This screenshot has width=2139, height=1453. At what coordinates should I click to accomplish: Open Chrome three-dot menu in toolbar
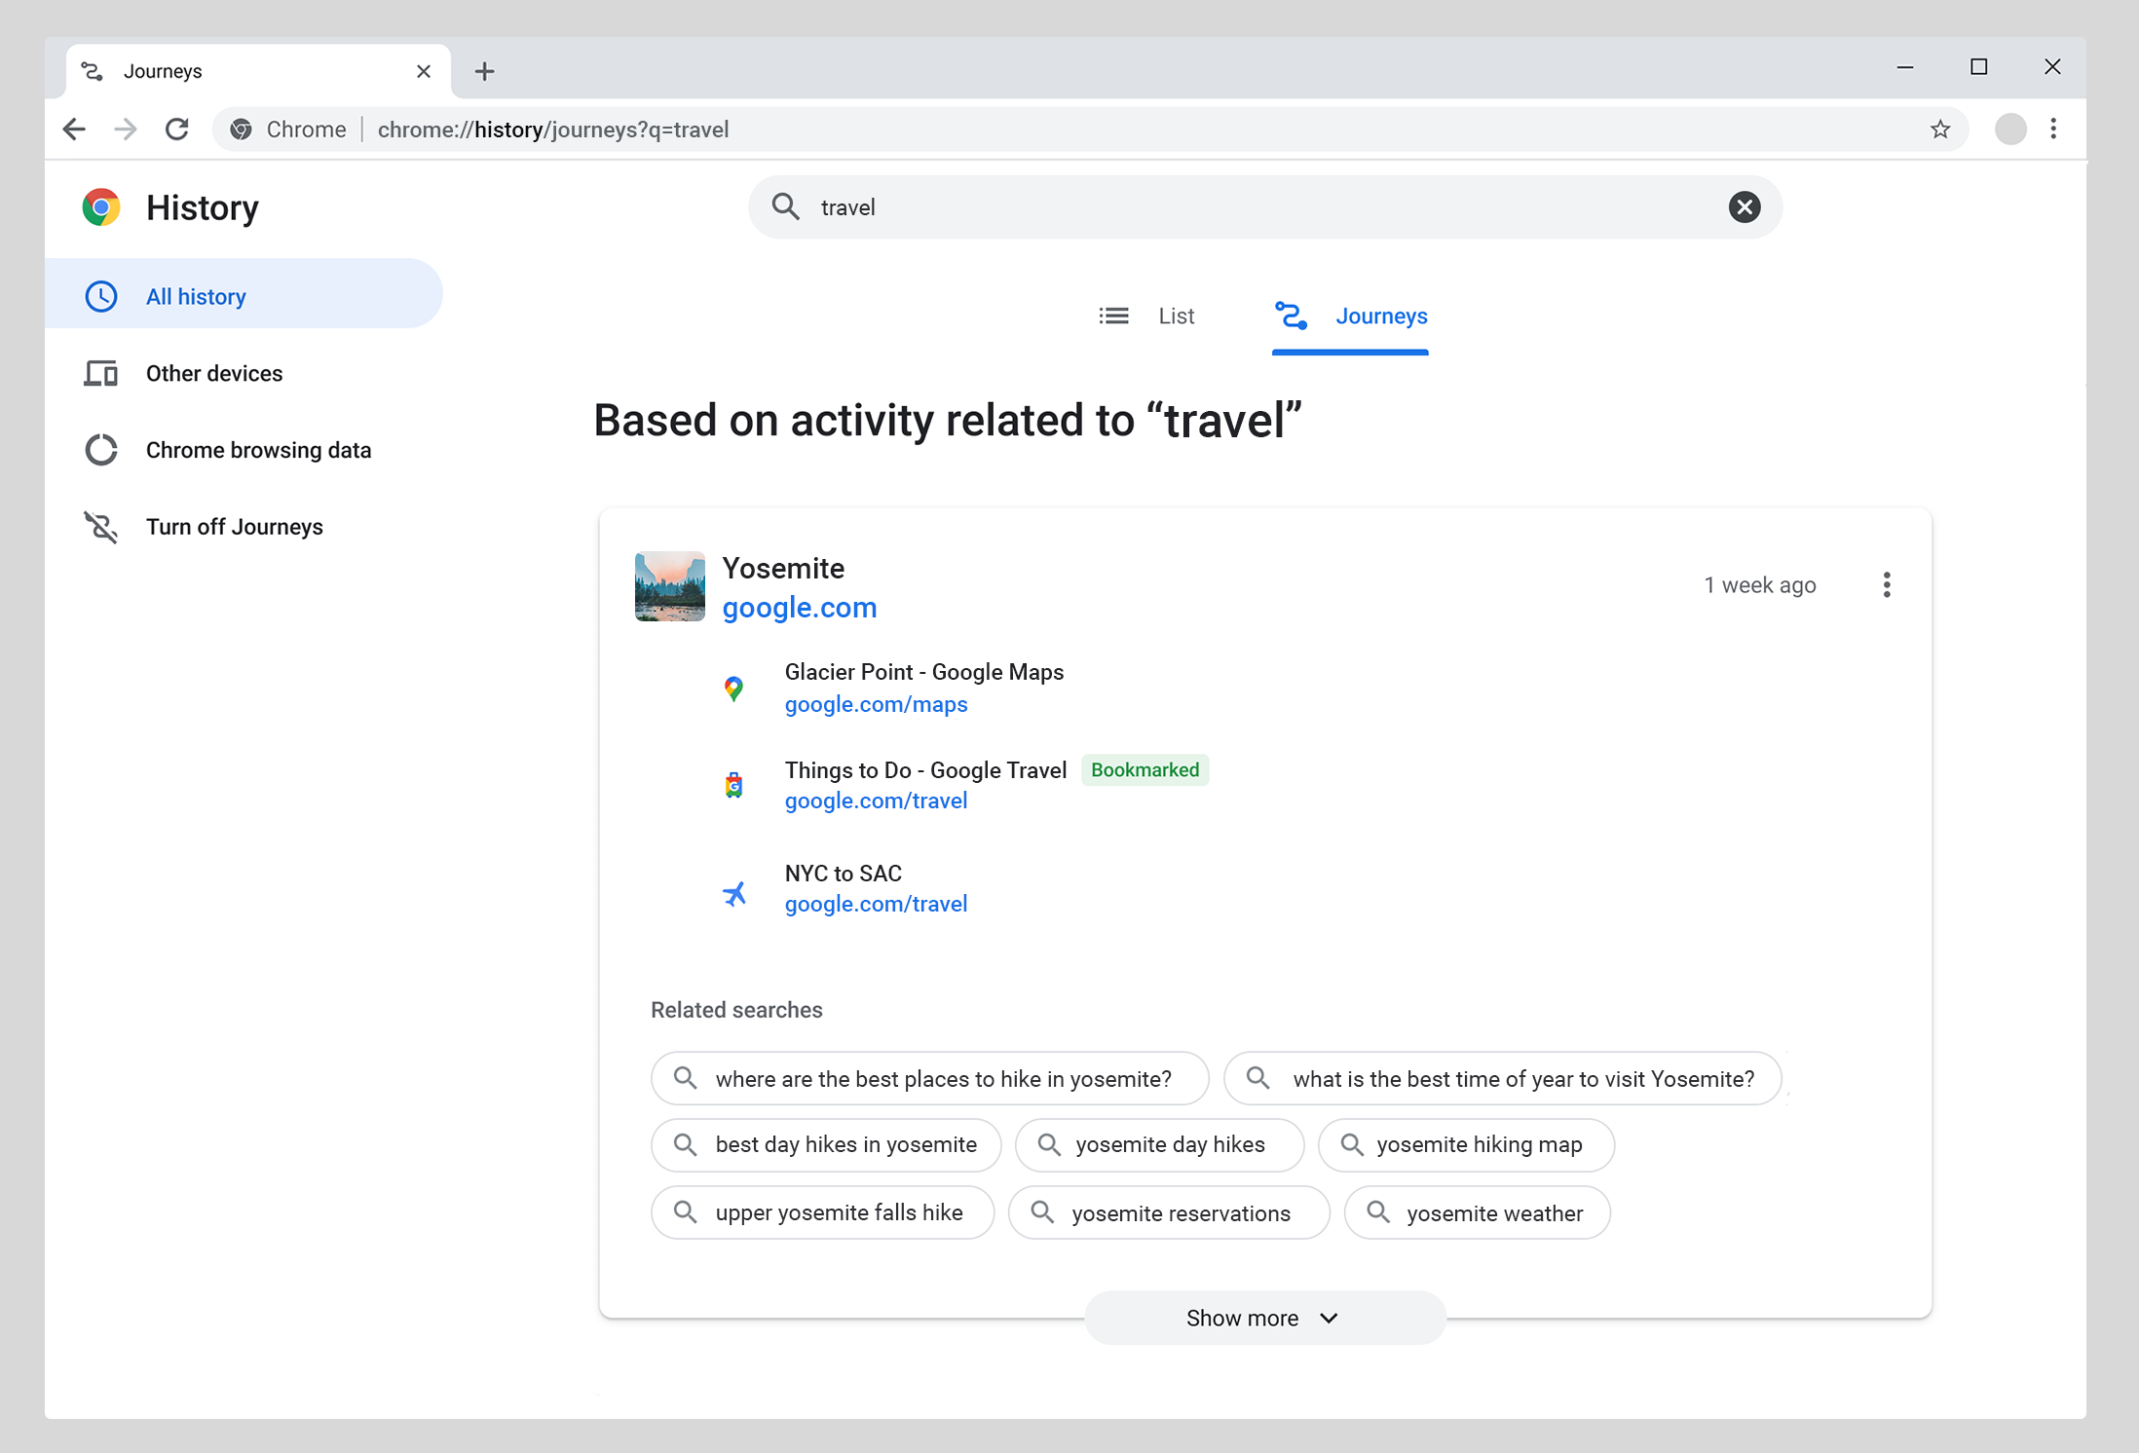coord(2053,130)
